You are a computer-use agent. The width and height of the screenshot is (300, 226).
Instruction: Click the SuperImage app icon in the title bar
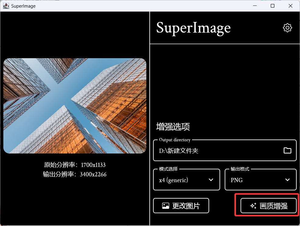click(6, 5)
